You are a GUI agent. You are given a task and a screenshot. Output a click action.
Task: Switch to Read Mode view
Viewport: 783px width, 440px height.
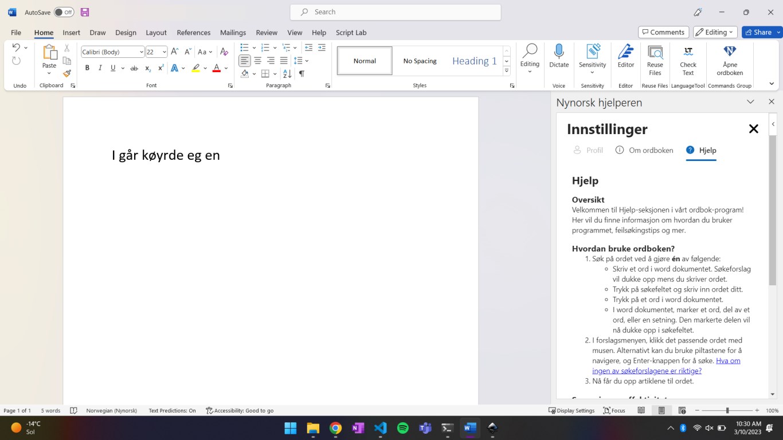[x=641, y=411]
